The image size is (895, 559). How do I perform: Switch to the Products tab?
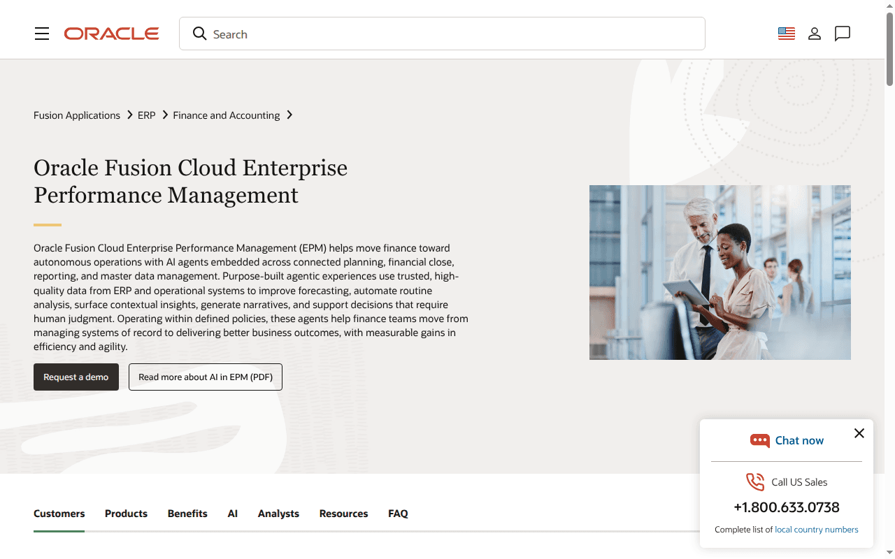pos(126,514)
